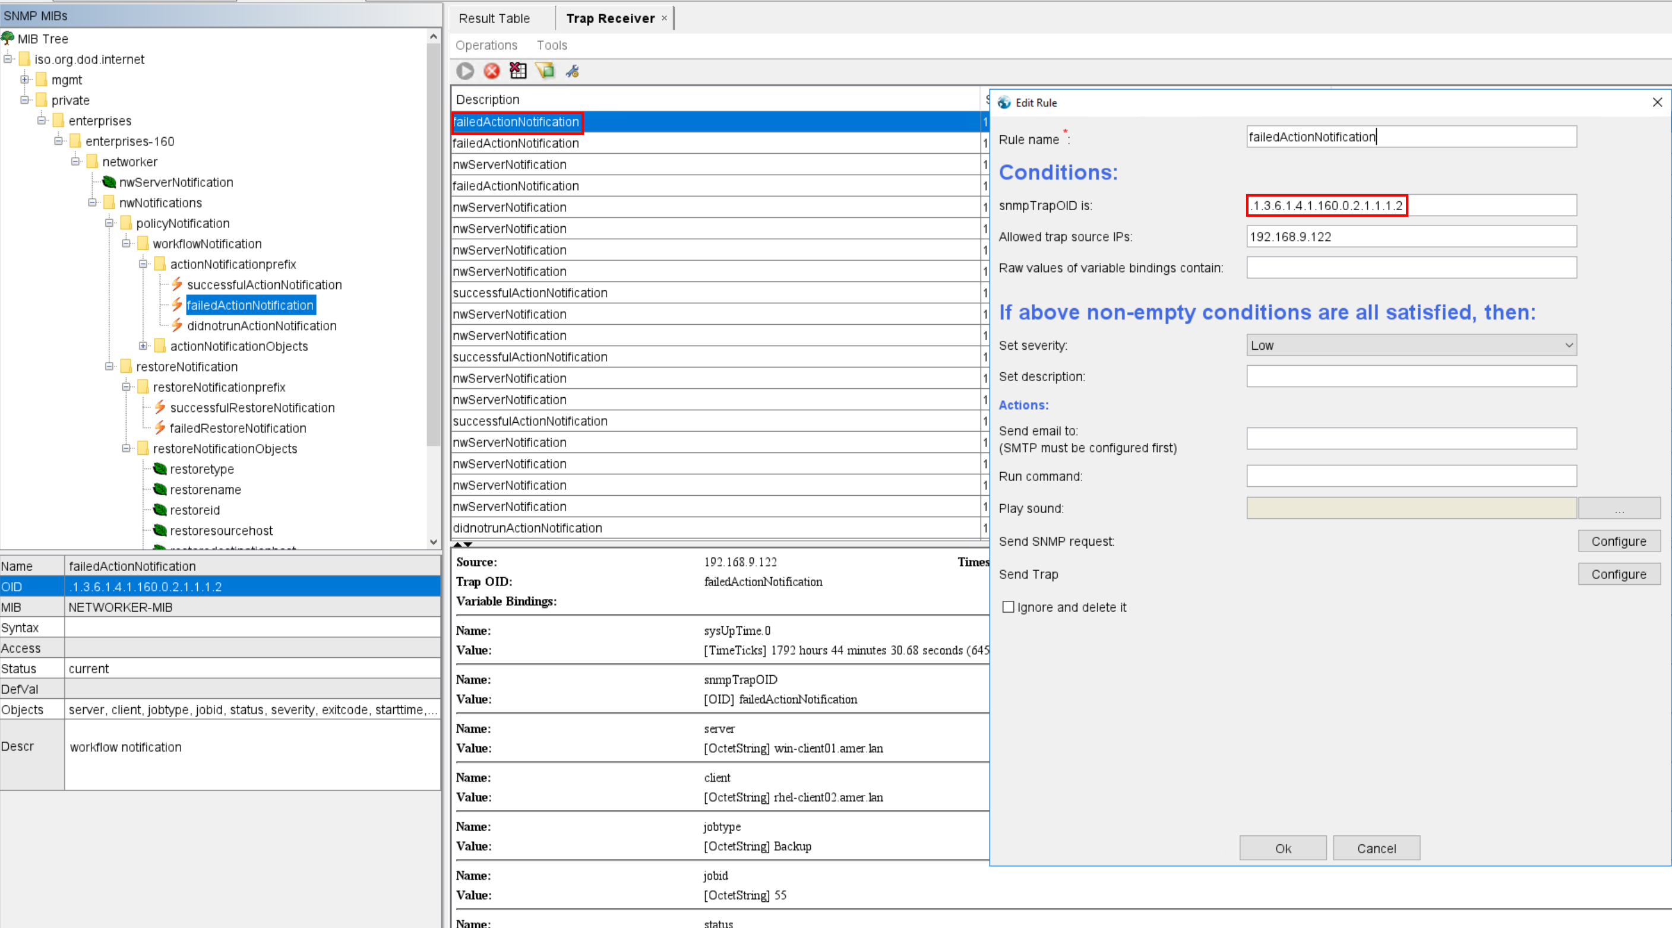1672x928 pixels.
Task: Select the restoretype leaf node icon
Action: point(160,469)
